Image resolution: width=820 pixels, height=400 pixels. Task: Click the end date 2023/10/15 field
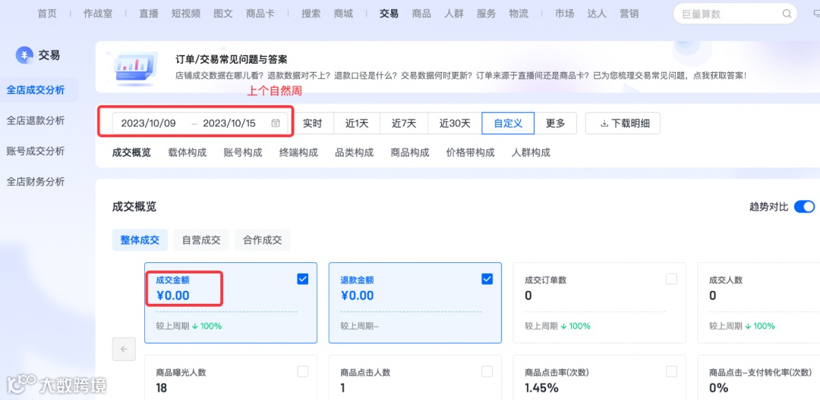tap(229, 123)
